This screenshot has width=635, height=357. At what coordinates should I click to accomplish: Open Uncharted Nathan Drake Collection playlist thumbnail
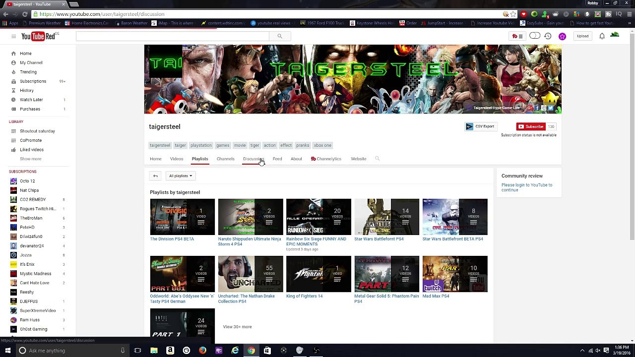[x=251, y=274]
